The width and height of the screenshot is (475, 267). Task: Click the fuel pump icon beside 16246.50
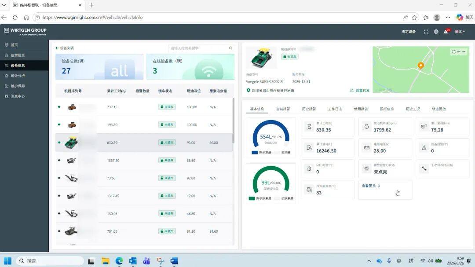pos(309,148)
